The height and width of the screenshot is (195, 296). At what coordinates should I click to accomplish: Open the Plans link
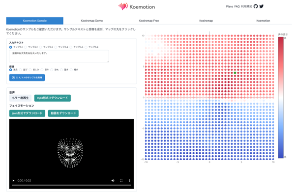point(229,6)
